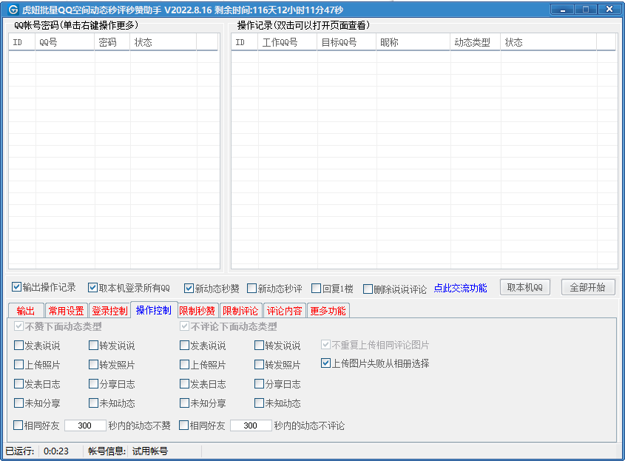Switch to the 常用设置 tab
625x461 pixels.
coord(66,311)
